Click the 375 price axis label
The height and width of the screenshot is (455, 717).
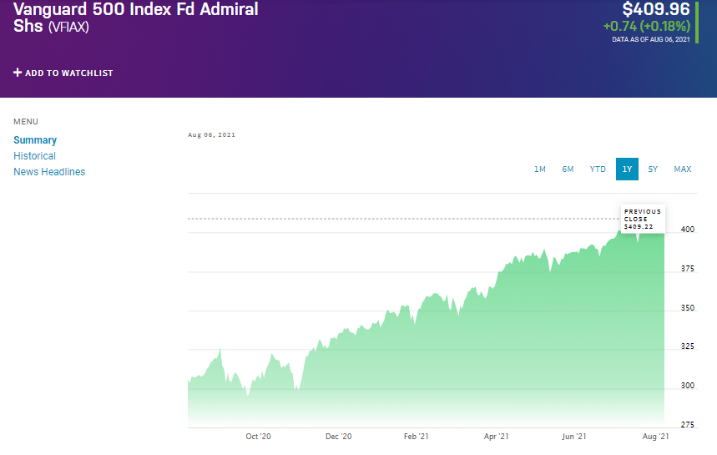point(687,269)
